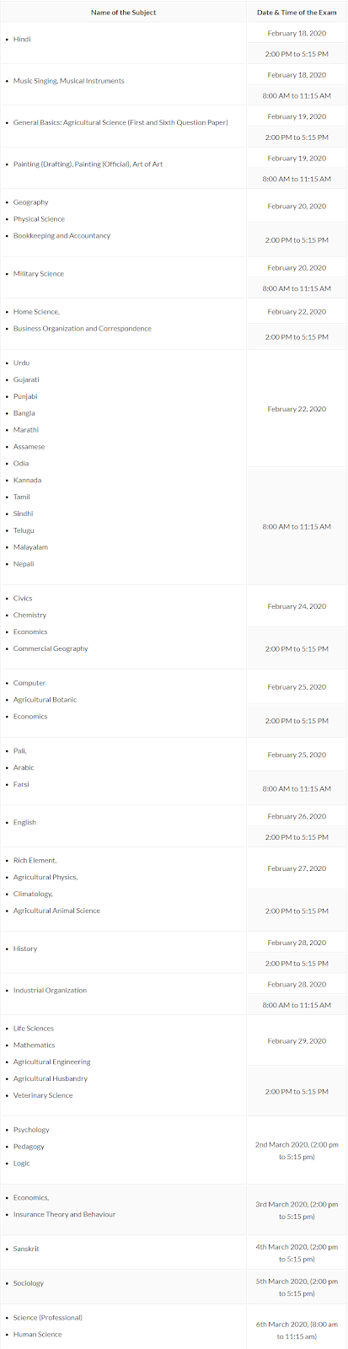Click the Bookkeeping and Accountancy entry
Image resolution: width=348 pixels, height=1349 pixels.
pos(62,236)
